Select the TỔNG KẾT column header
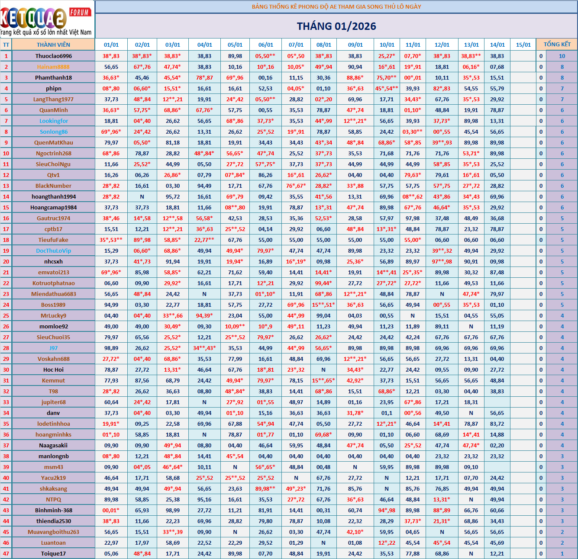 point(557,45)
